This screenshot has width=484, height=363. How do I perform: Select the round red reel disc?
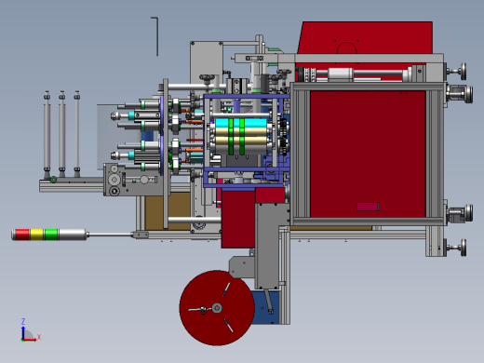pyautogui.click(x=217, y=308)
